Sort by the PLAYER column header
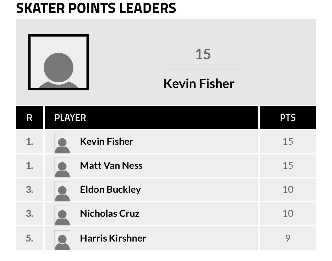Viewport: 332px width, 261px height. [70, 118]
